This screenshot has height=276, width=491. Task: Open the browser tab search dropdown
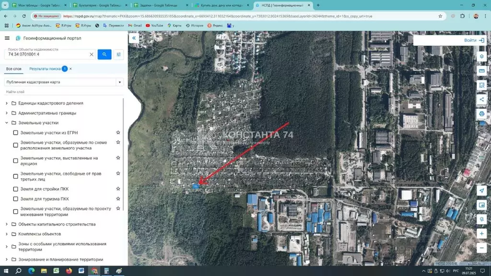(5, 5)
